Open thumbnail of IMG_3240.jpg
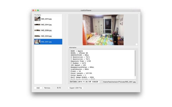 pyautogui.click(x=37, y=36)
